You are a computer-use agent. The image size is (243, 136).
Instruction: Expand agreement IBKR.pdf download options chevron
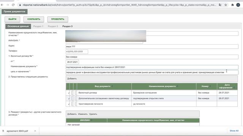coord(35,131)
